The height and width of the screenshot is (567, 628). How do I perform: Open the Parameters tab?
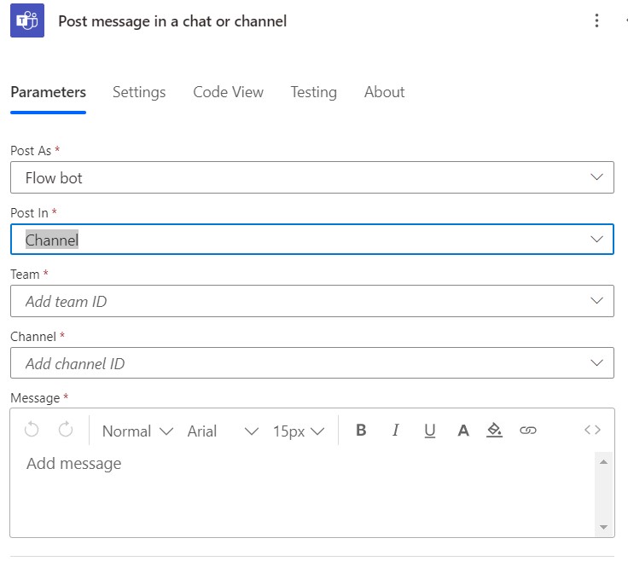tap(48, 92)
